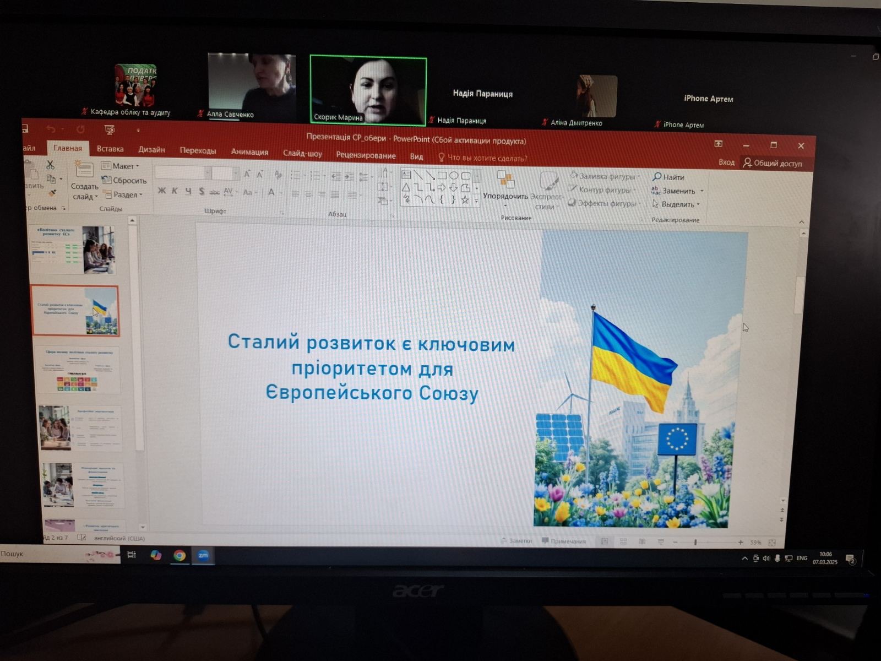The height and width of the screenshot is (661, 881).
Task: Select the Rectangle shape in gallery
Action: pos(442,175)
